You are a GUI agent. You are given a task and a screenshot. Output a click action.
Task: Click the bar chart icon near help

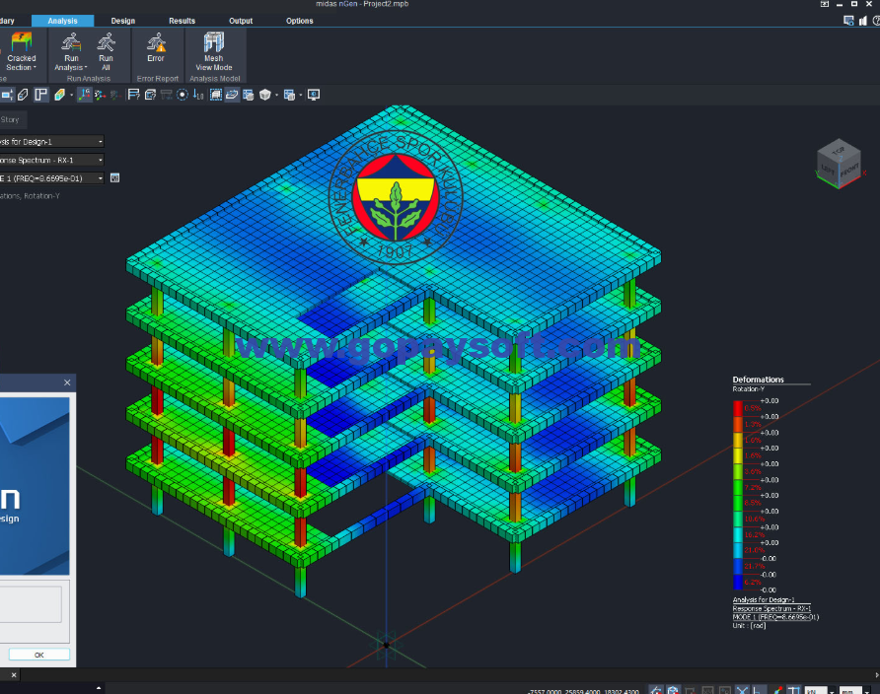click(863, 21)
